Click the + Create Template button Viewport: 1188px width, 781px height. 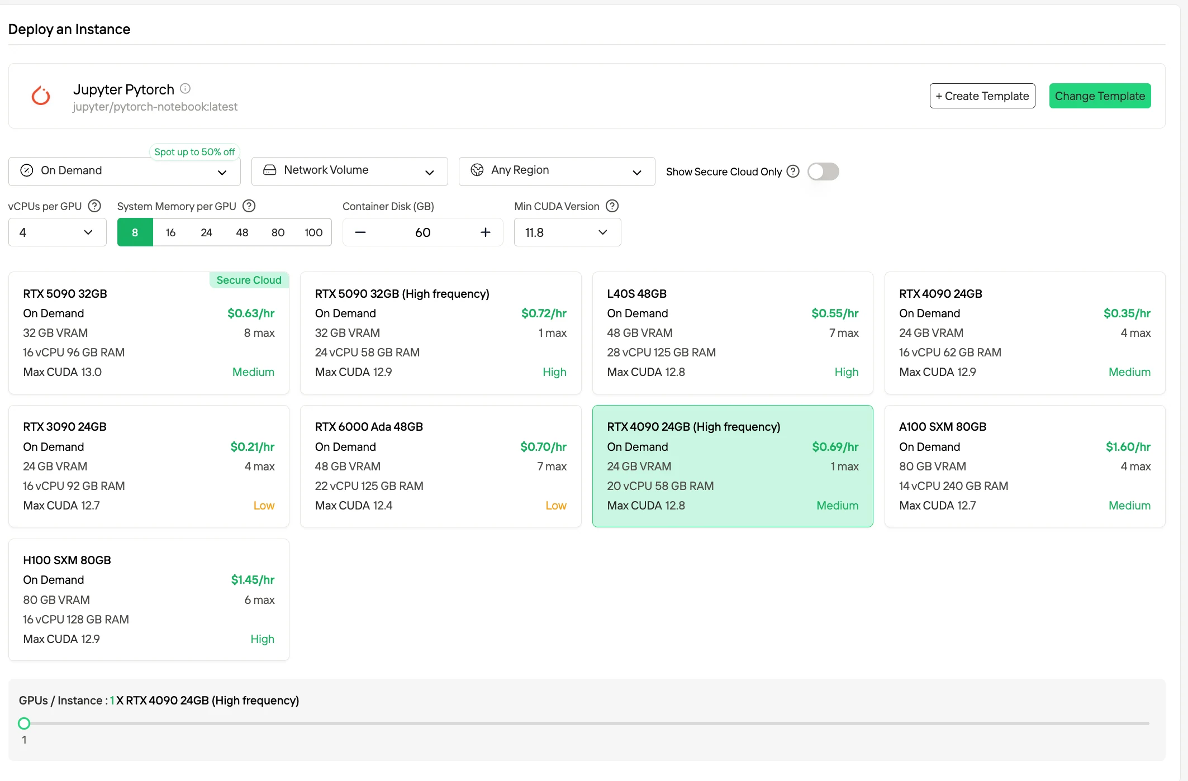tap(982, 96)
